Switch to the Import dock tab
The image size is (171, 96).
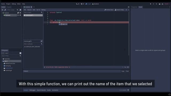pyautogui.click(x=9, y=7)
